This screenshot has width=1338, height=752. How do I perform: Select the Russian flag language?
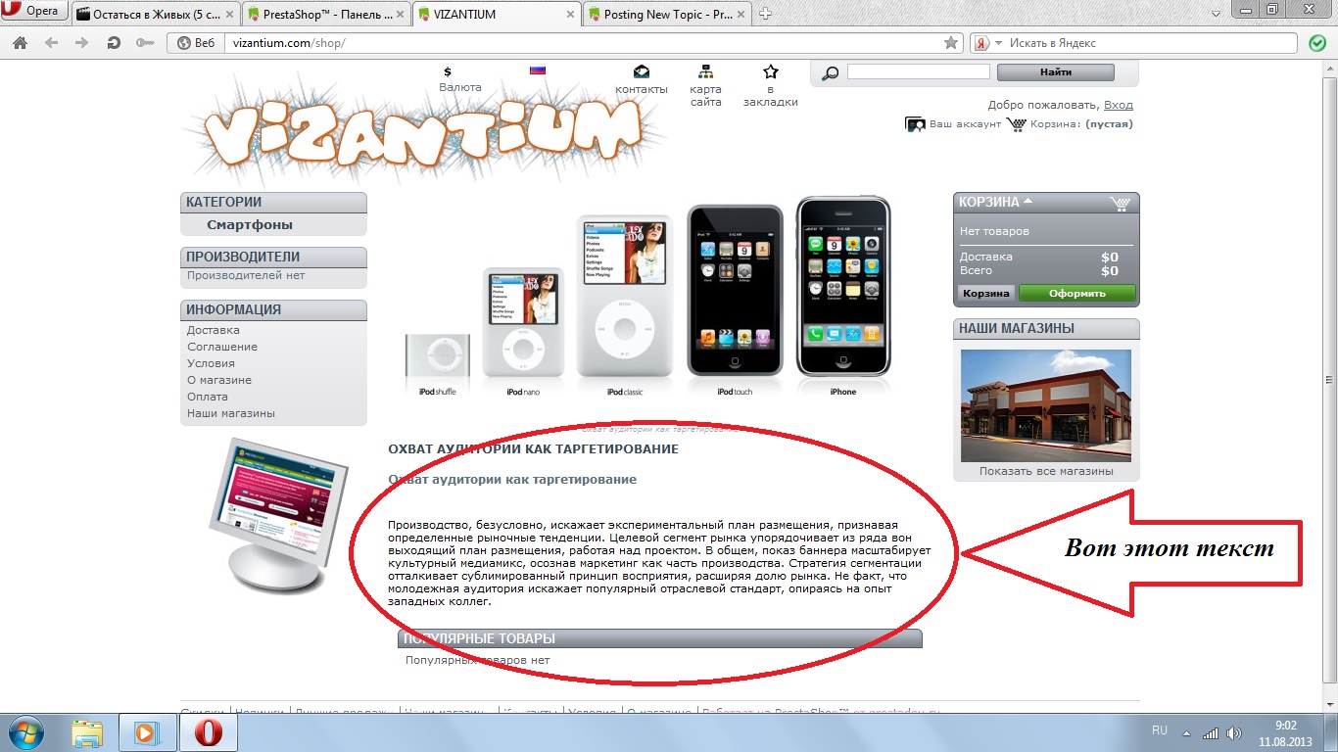(x=537, y=70)
